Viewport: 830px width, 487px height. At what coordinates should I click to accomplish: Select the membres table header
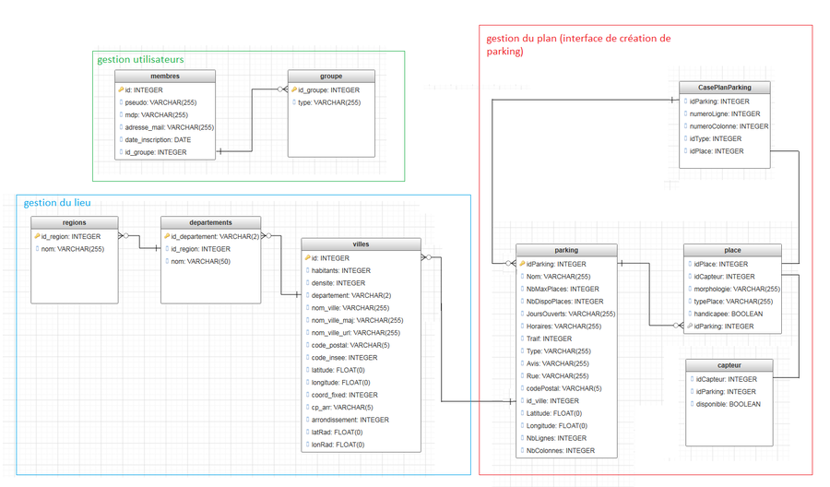pyautogui.click(x=165, y=77)
